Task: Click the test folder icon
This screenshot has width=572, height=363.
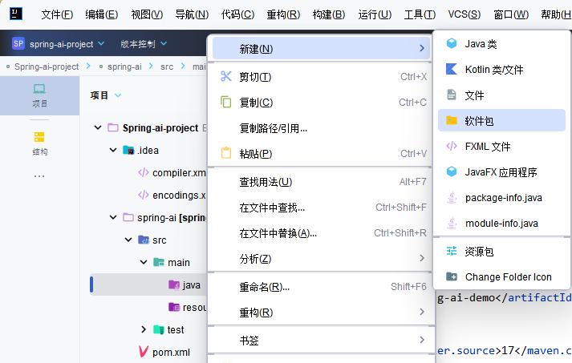Action: pyautogui.click(x=159, y=329)
